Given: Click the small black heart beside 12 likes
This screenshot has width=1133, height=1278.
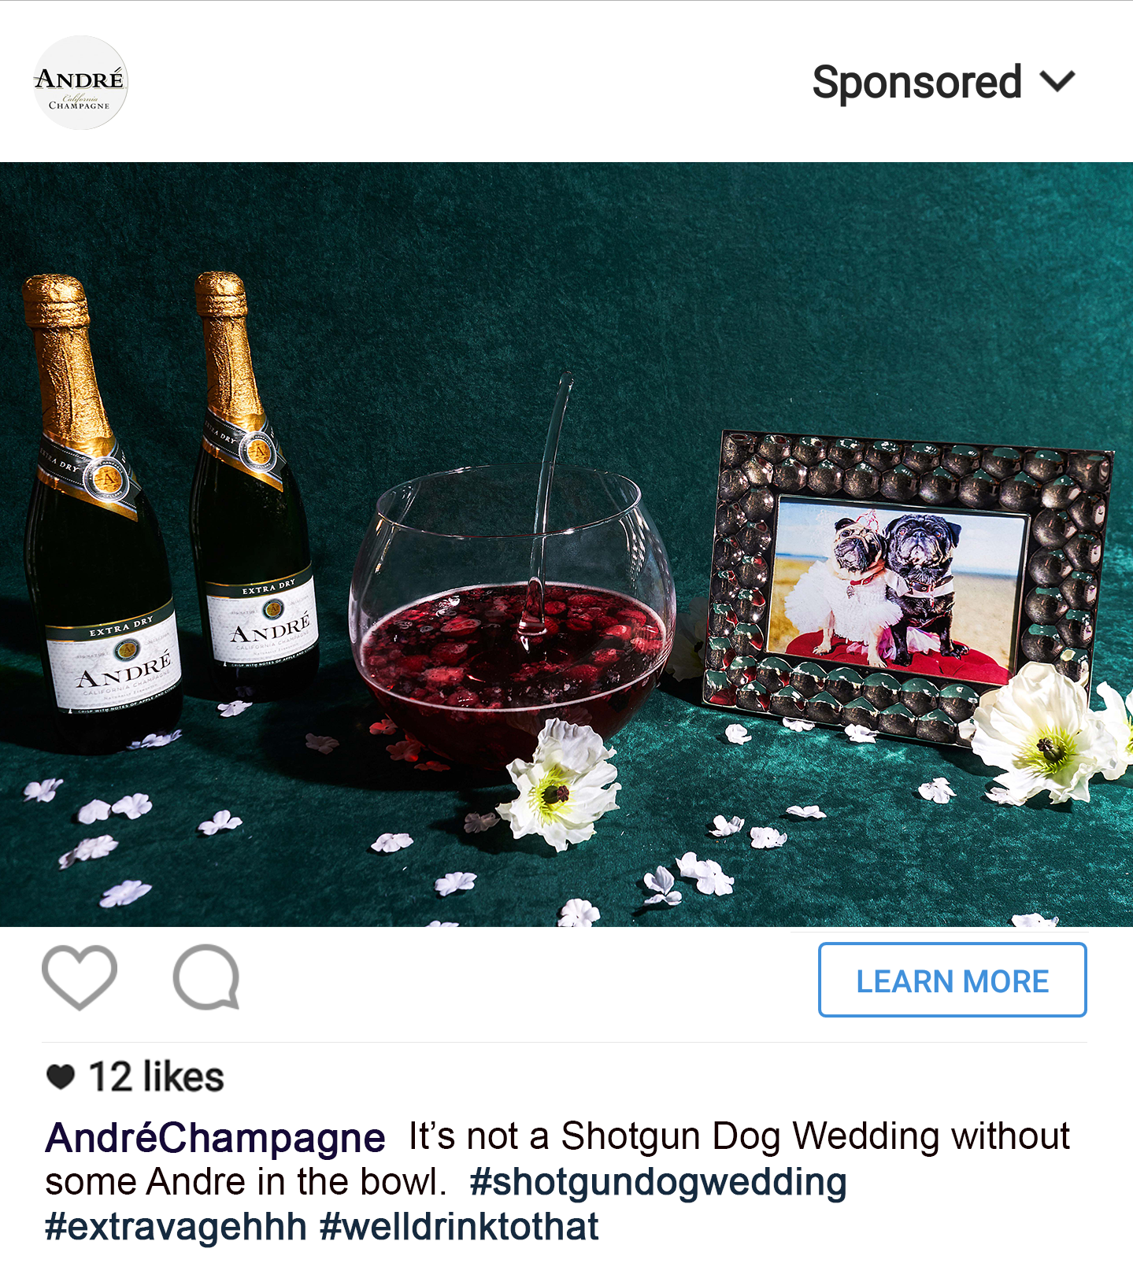Looking at the screenshot, I should (x=61, y=1076).
